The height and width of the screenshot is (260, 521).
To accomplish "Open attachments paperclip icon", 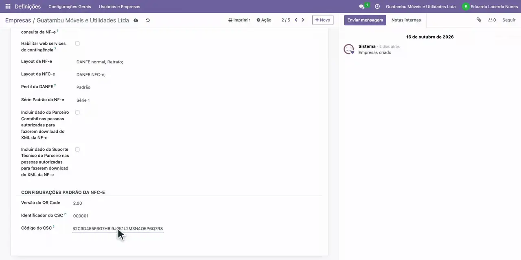I will pyautogui.click(x=479, y=20).
